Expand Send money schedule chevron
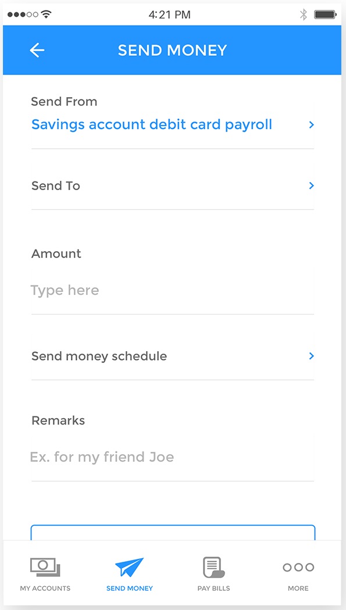Viewport: 346px width, 610px height. click(311, 356)
